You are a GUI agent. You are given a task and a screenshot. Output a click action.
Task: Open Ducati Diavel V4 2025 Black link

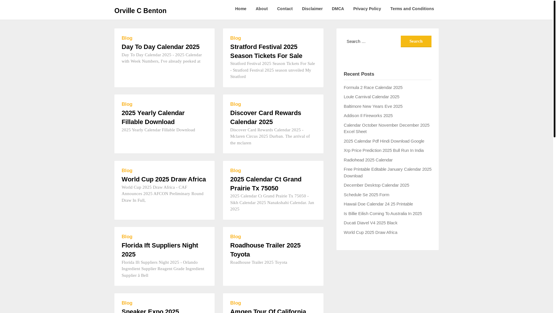click(x=370, y=223)
